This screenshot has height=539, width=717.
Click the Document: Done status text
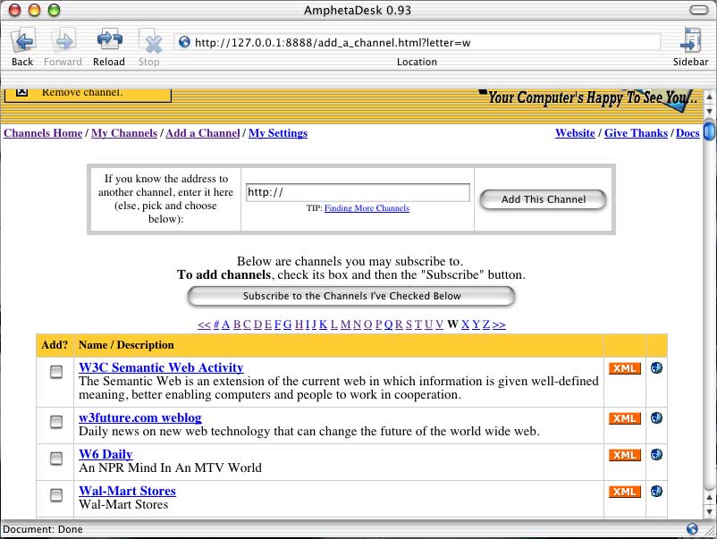43,529
